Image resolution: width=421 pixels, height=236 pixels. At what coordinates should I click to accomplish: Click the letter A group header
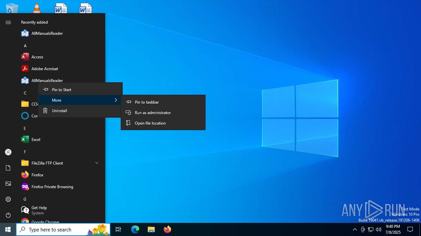(x=25, y=46)
